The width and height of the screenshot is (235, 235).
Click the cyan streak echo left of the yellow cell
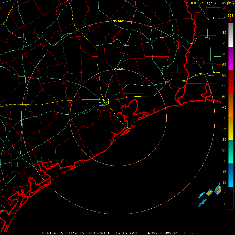[x=202, y=195]
